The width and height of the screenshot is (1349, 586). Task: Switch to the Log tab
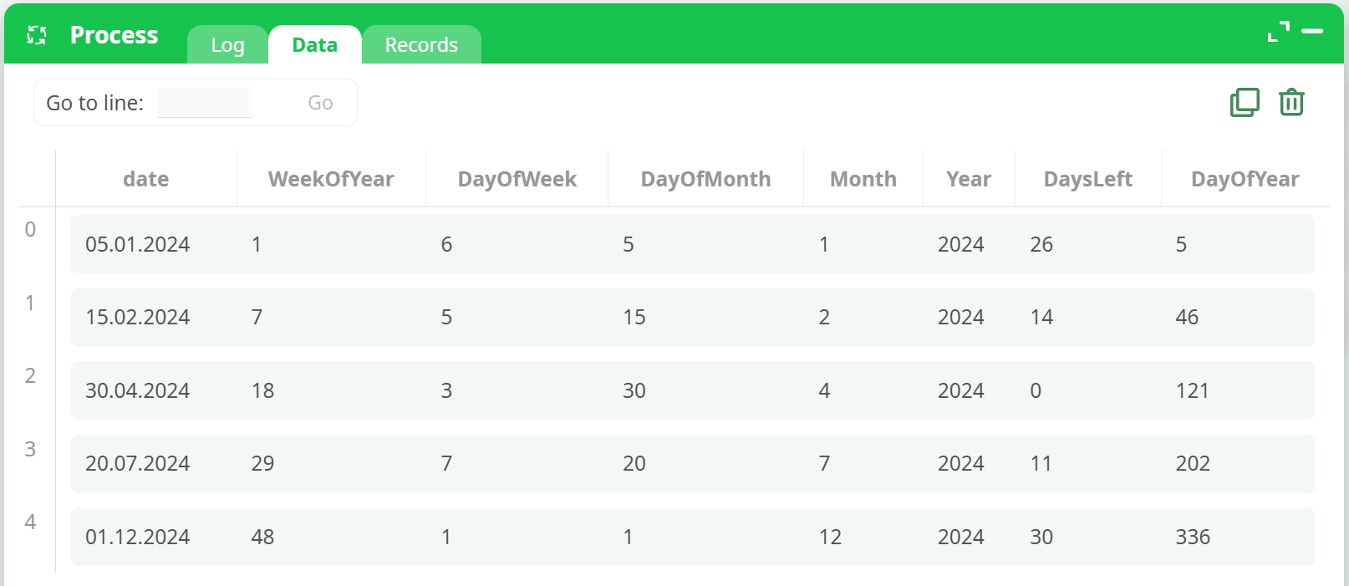coord(227,45)
